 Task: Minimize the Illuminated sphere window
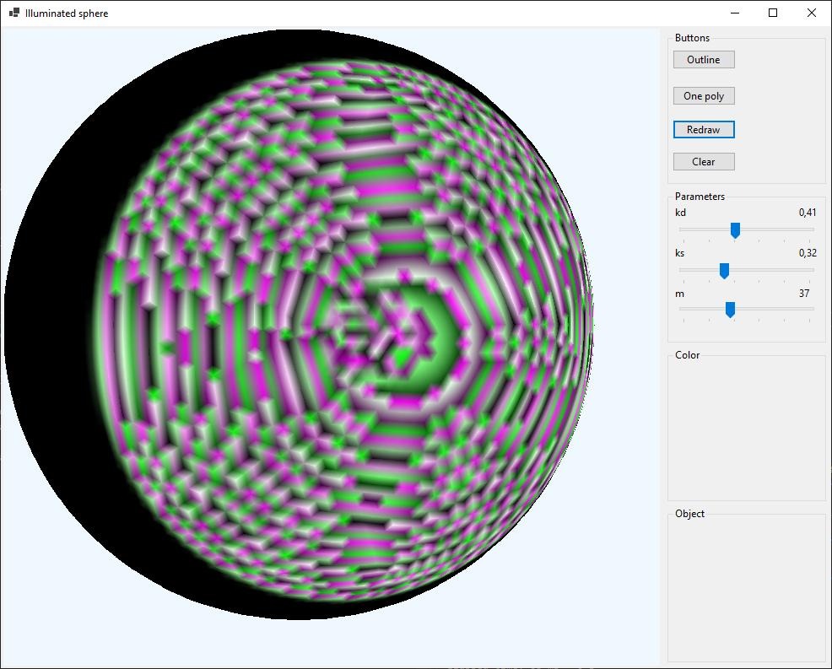734,13
